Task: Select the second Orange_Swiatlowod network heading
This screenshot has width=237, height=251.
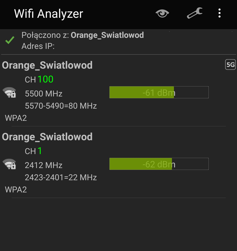Action: [x=47, y=137]
